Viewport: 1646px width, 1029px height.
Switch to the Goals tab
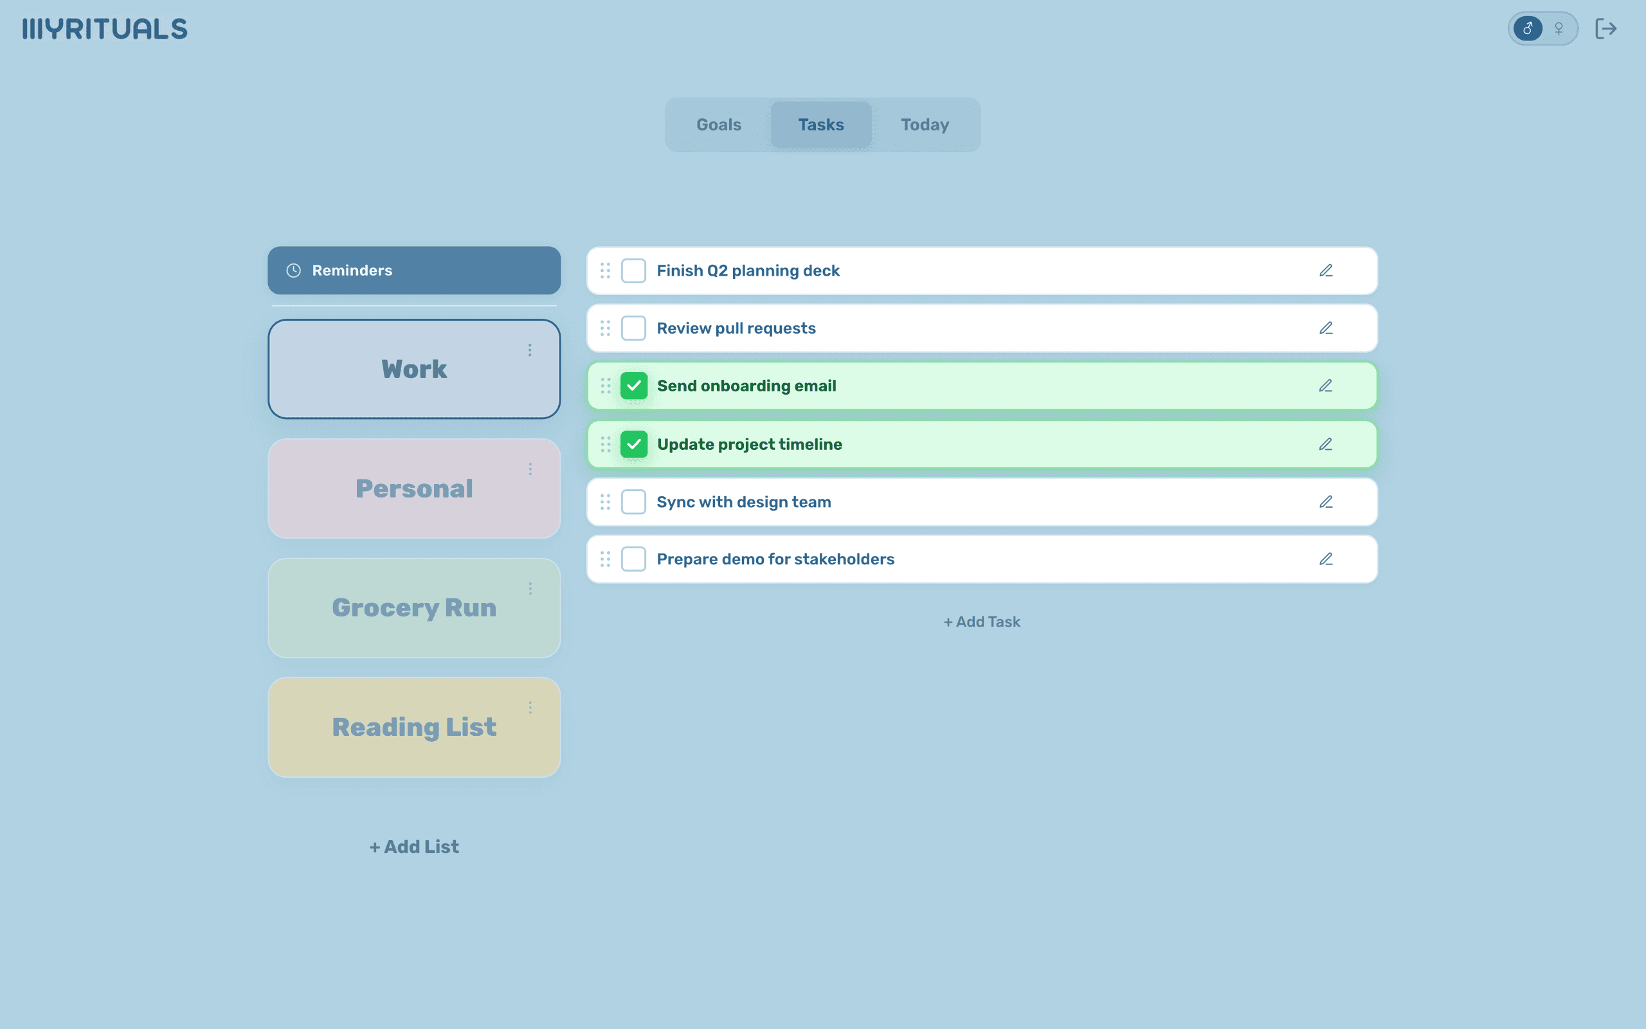click(718, 125)
